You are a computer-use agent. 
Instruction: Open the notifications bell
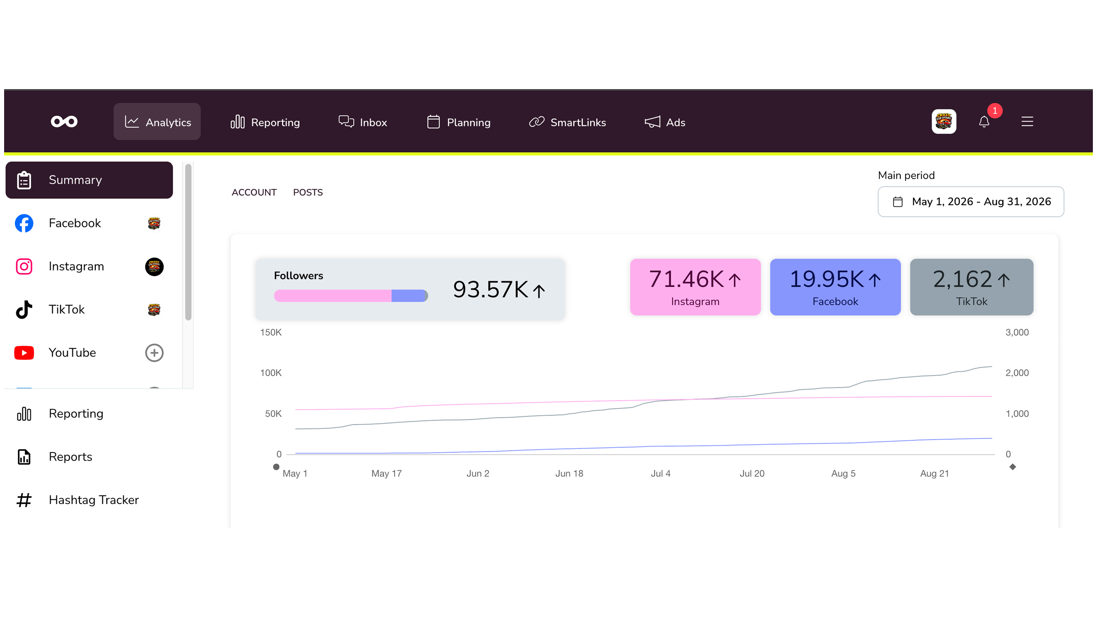coord(984,122)
